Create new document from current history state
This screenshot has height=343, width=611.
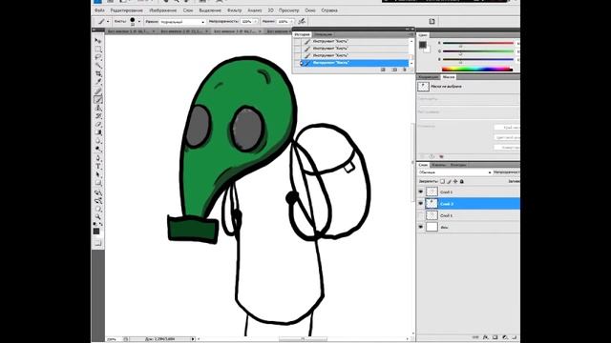(x=383, y=70)
